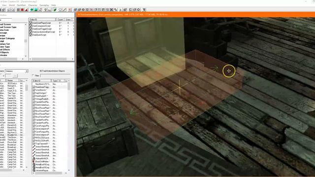Click the last icon on the main toolbar
This screenshot has width=315, height=177.
pyautogui.click(x=144, y=10)
